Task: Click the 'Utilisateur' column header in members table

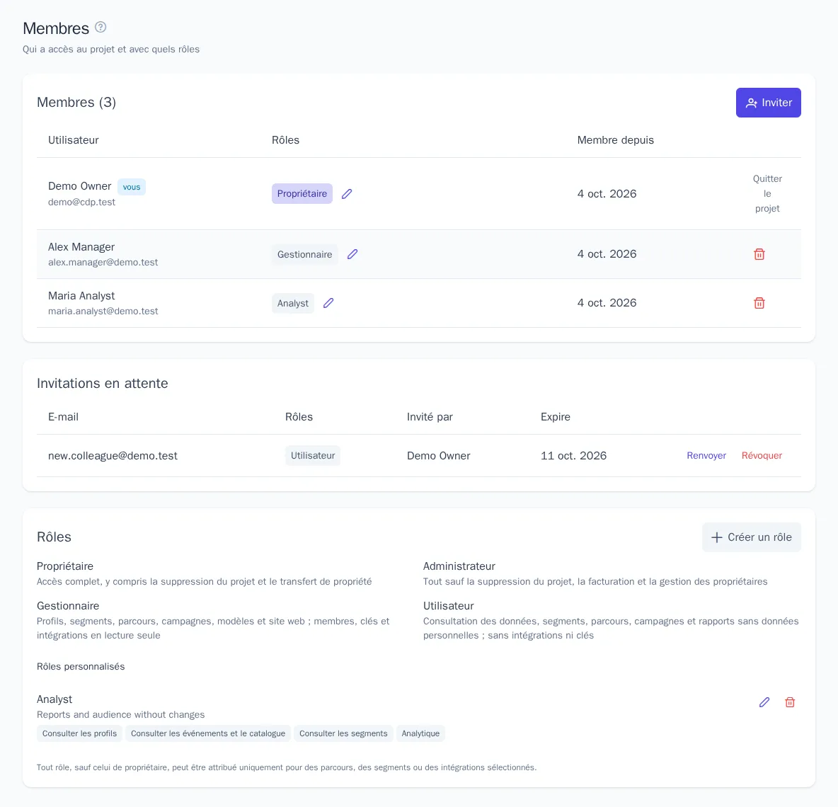Action: click(x=73, y=140)
